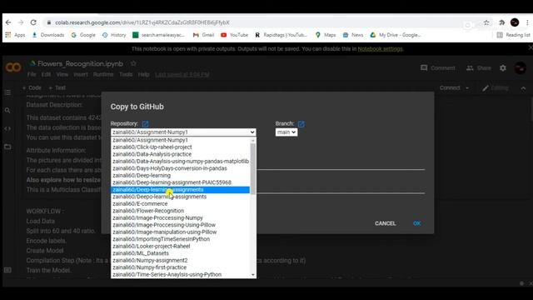Viewport: 533px width, 300px height.
Task: Open the View menu
Action: click(x=62, y=74)
